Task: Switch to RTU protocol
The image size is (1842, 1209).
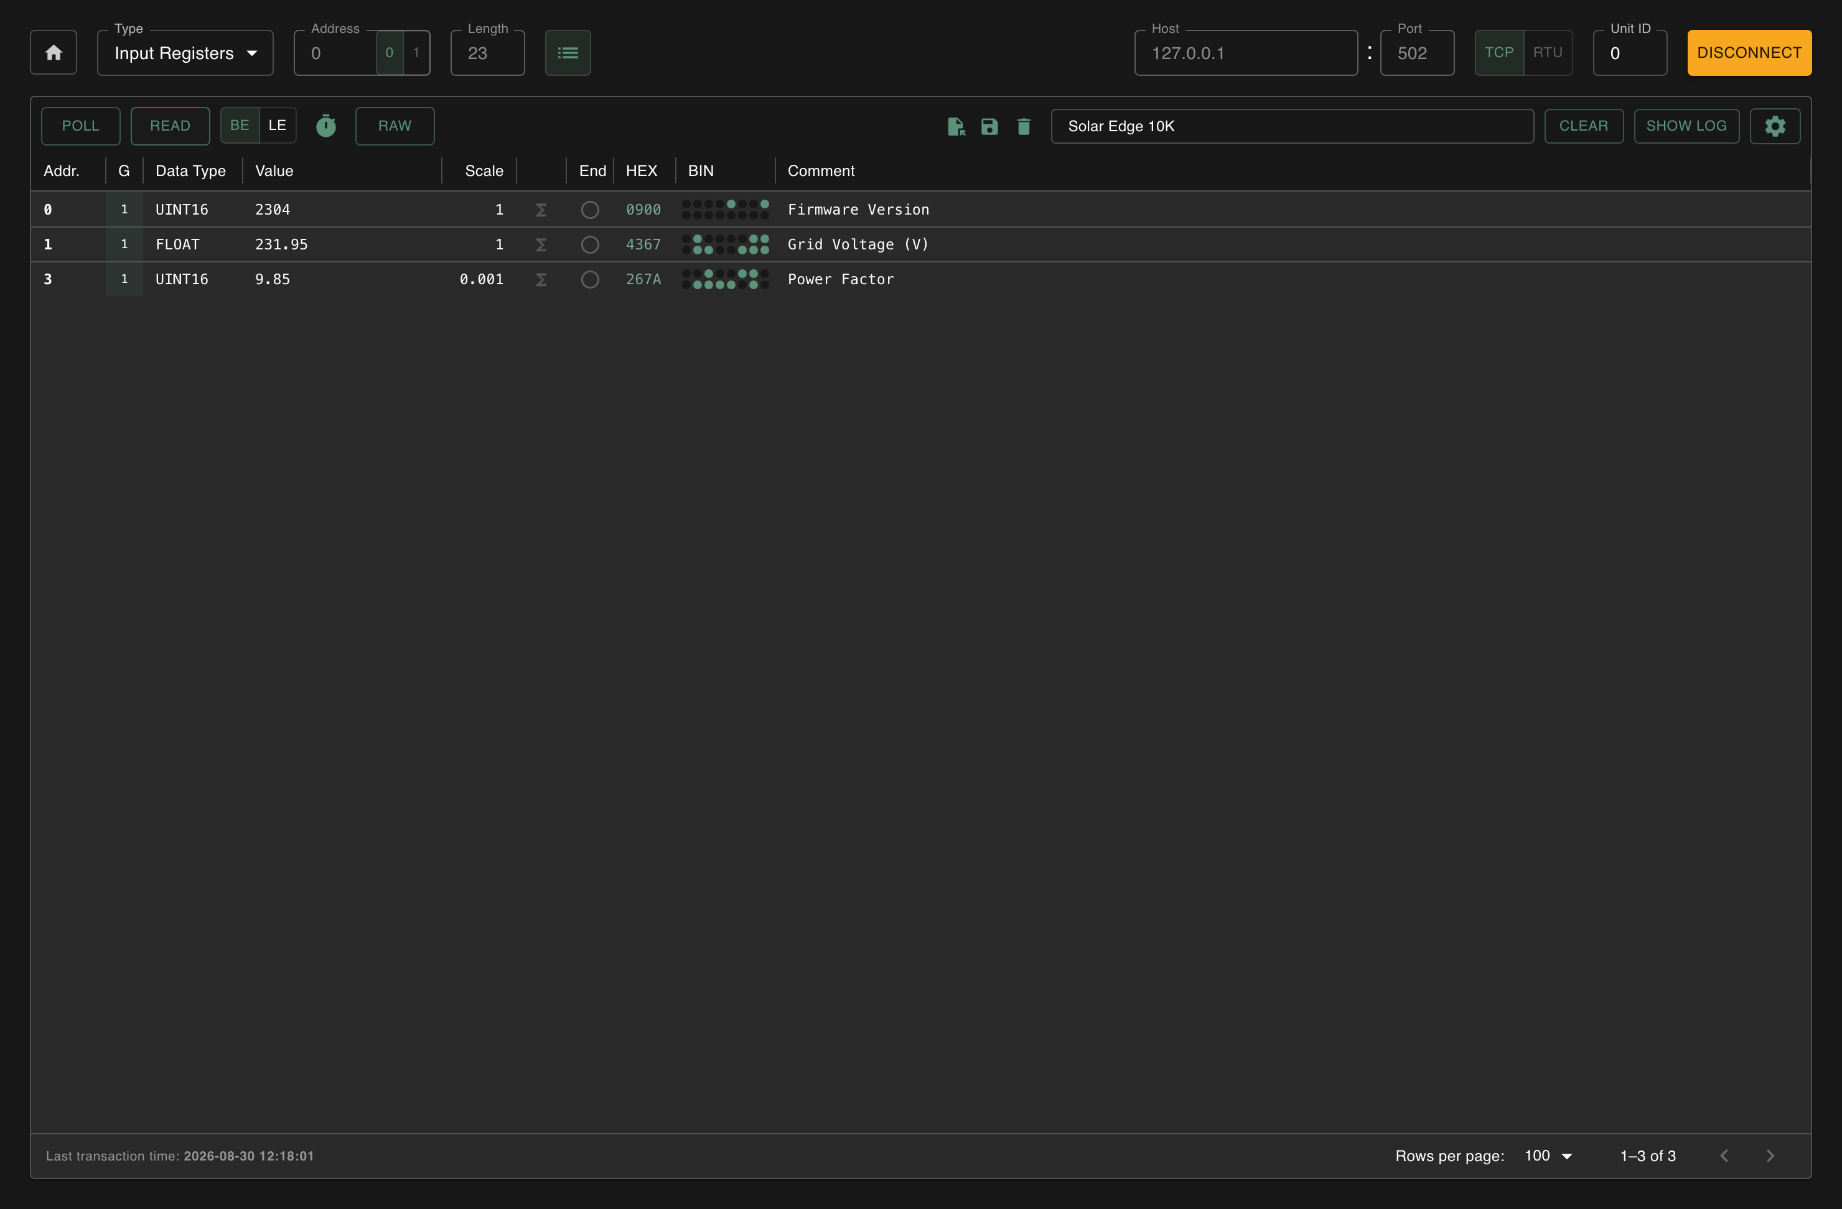Action: pos(1548,53)
